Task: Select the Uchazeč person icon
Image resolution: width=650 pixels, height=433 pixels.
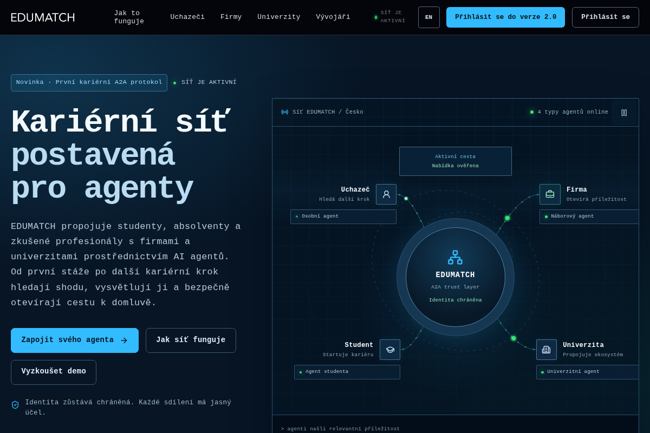Action: click(x=386, y=194)
